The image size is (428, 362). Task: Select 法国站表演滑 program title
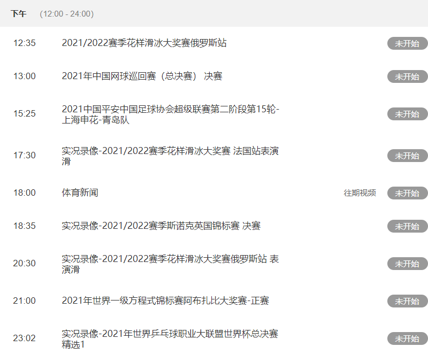[170, 156]
